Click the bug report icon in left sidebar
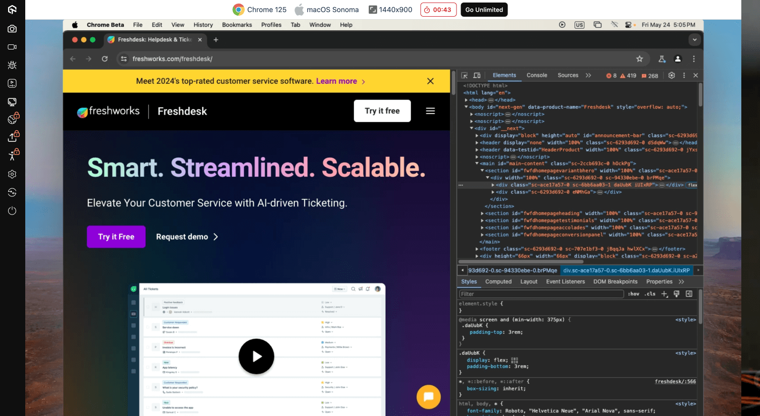The height and width of the screenshot is (416, 760). (12, 65)
